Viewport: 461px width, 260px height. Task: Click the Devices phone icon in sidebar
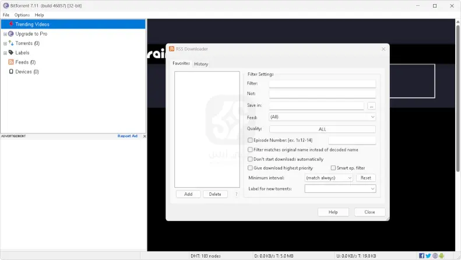pyautogui.click(x=11, y=72)
